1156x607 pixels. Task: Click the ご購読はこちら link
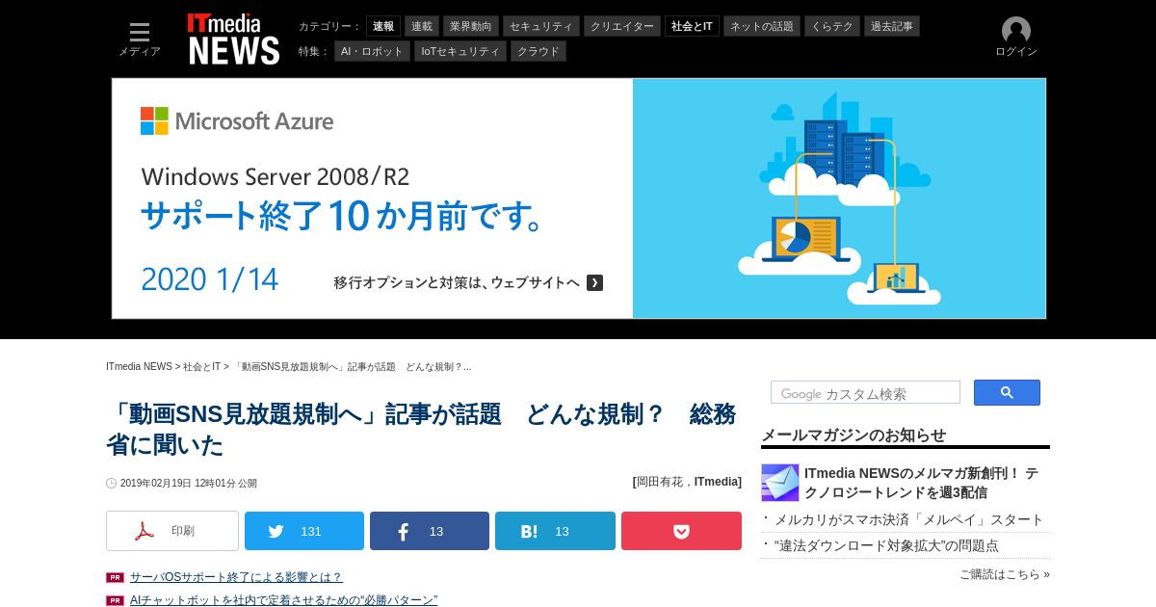1005,574
